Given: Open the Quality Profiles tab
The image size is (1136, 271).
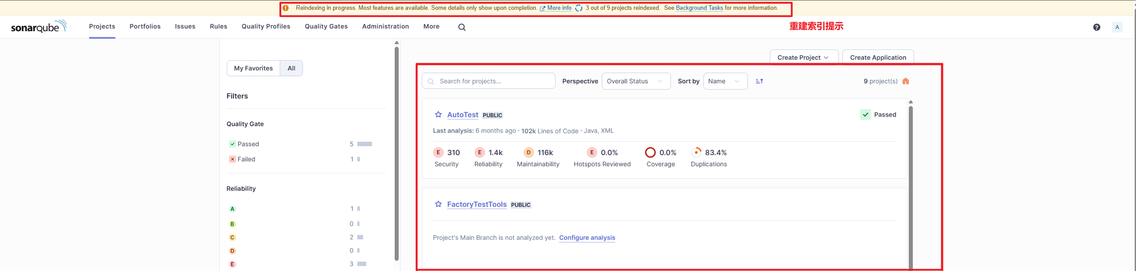Looking at the screenshot, I should [266, 26].
